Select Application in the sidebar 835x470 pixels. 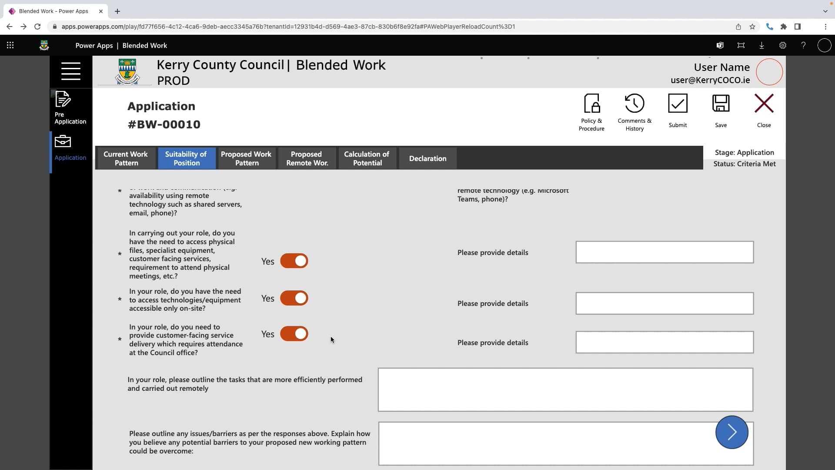click(70, 147)
